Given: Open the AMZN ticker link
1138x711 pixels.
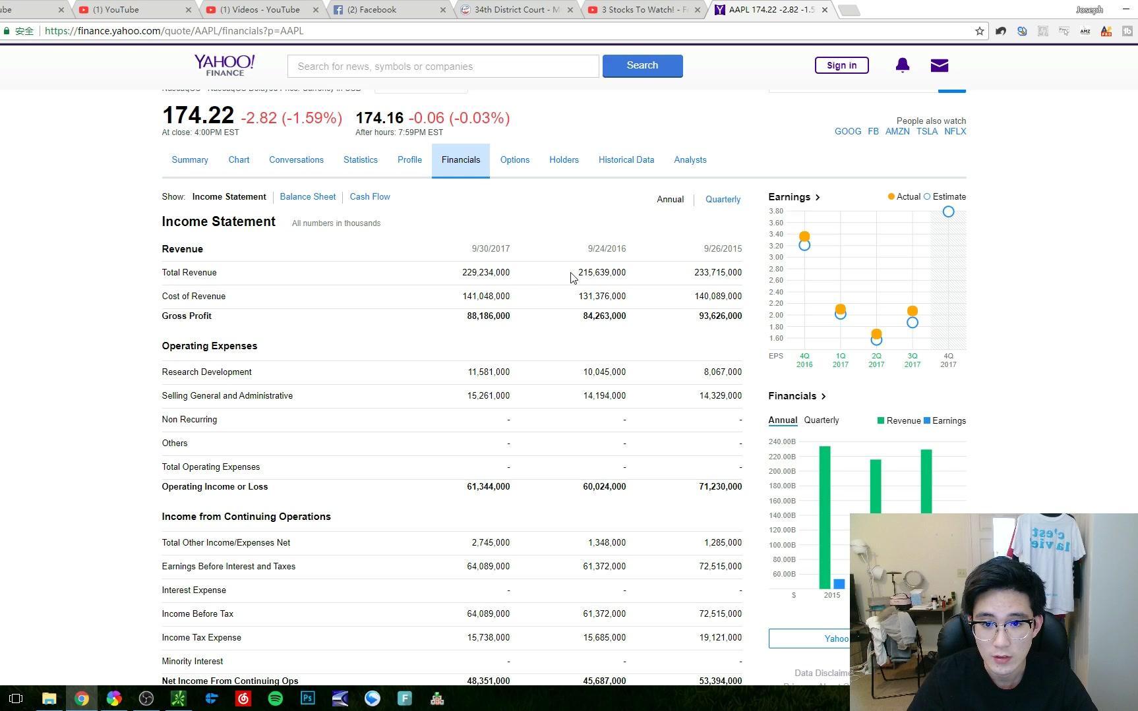Looking at the screenshot, I should [x=897, y=132].
